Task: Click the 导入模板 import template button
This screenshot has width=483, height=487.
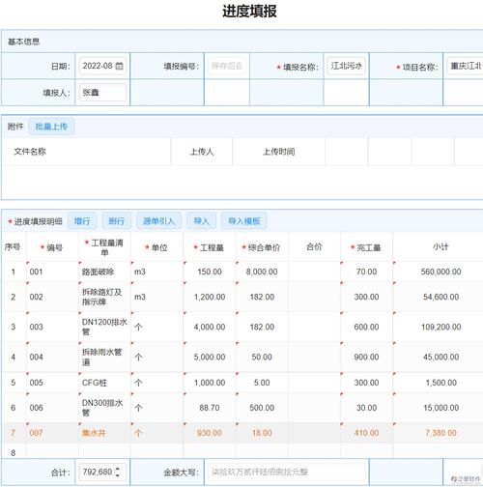Action: coord(244,221)
